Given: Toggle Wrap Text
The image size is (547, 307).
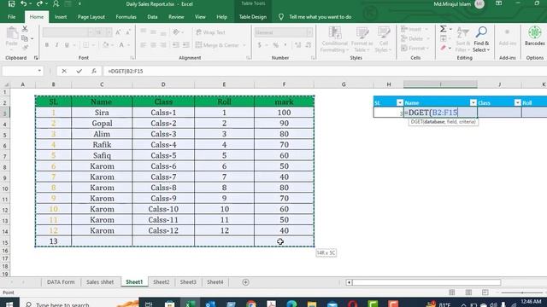Looking at the screenshot, I should (x=211, y=32).
